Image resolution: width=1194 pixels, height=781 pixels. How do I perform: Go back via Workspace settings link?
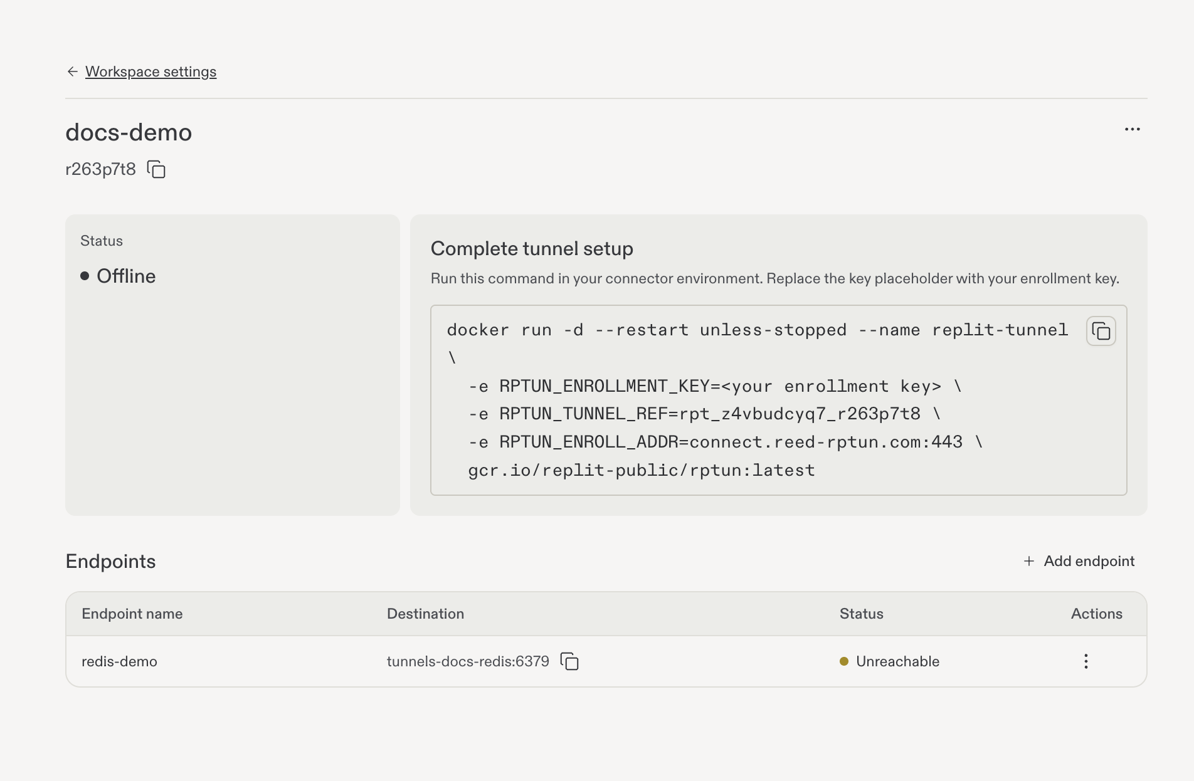pos(151,71)
